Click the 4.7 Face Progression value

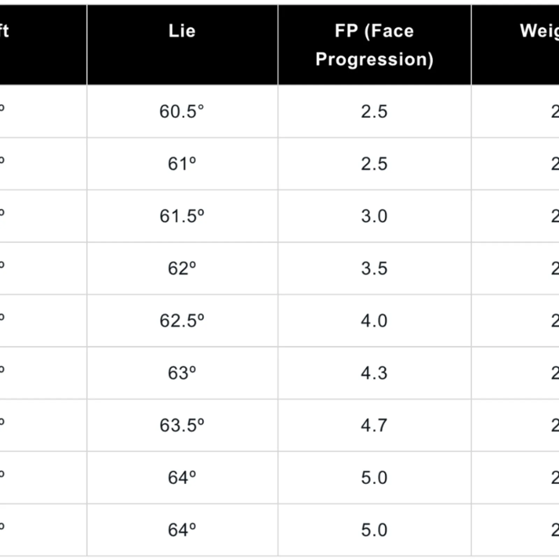pos(374,426)
